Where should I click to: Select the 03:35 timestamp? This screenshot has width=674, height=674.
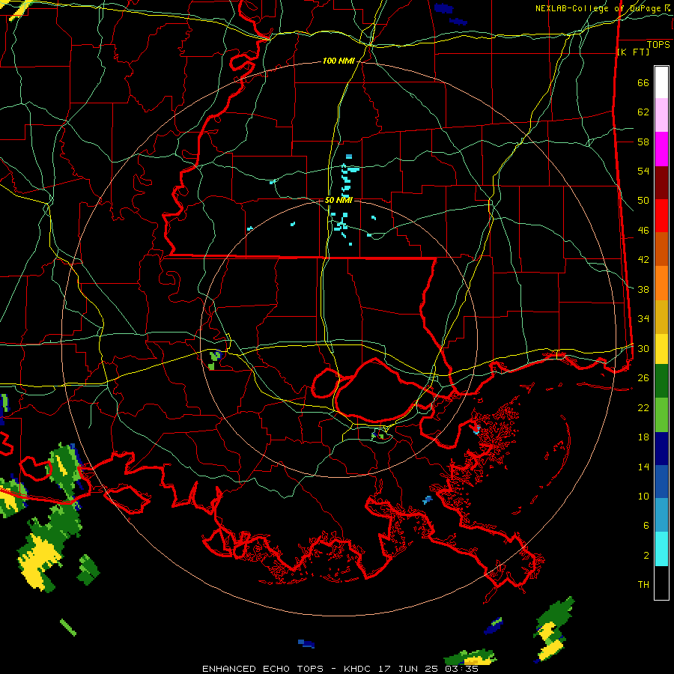(x=461, y=669)
